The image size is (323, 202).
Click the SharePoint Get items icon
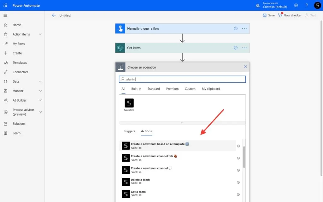[120, 48]
